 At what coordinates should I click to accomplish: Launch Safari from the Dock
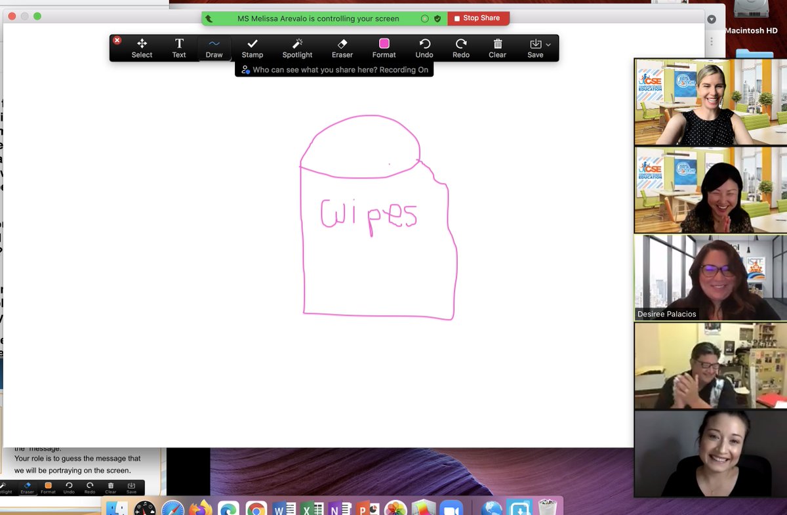(x=173, y=508)
